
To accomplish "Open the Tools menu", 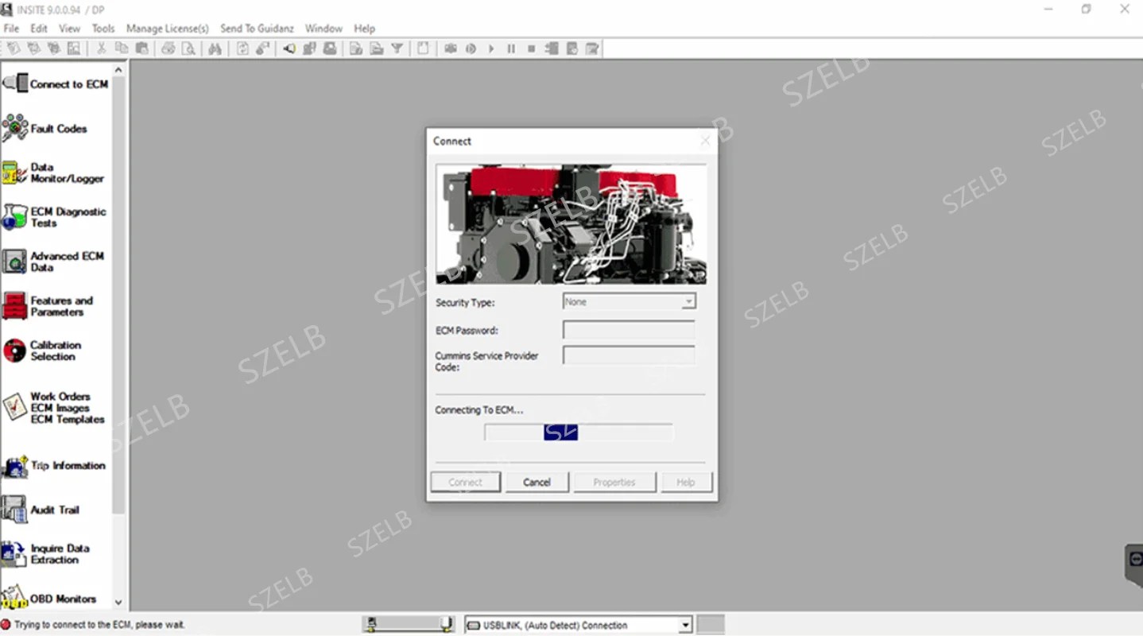I will click(x=103, y=29).
